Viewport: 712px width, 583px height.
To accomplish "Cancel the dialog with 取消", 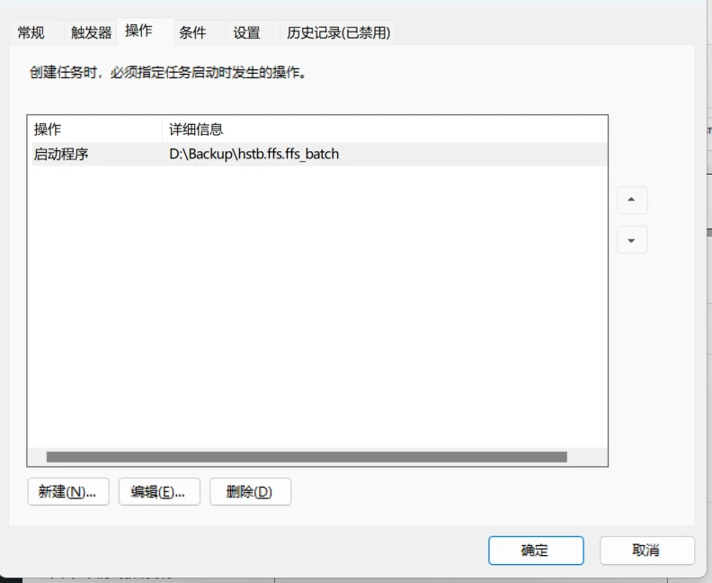I will click(647, 551).
